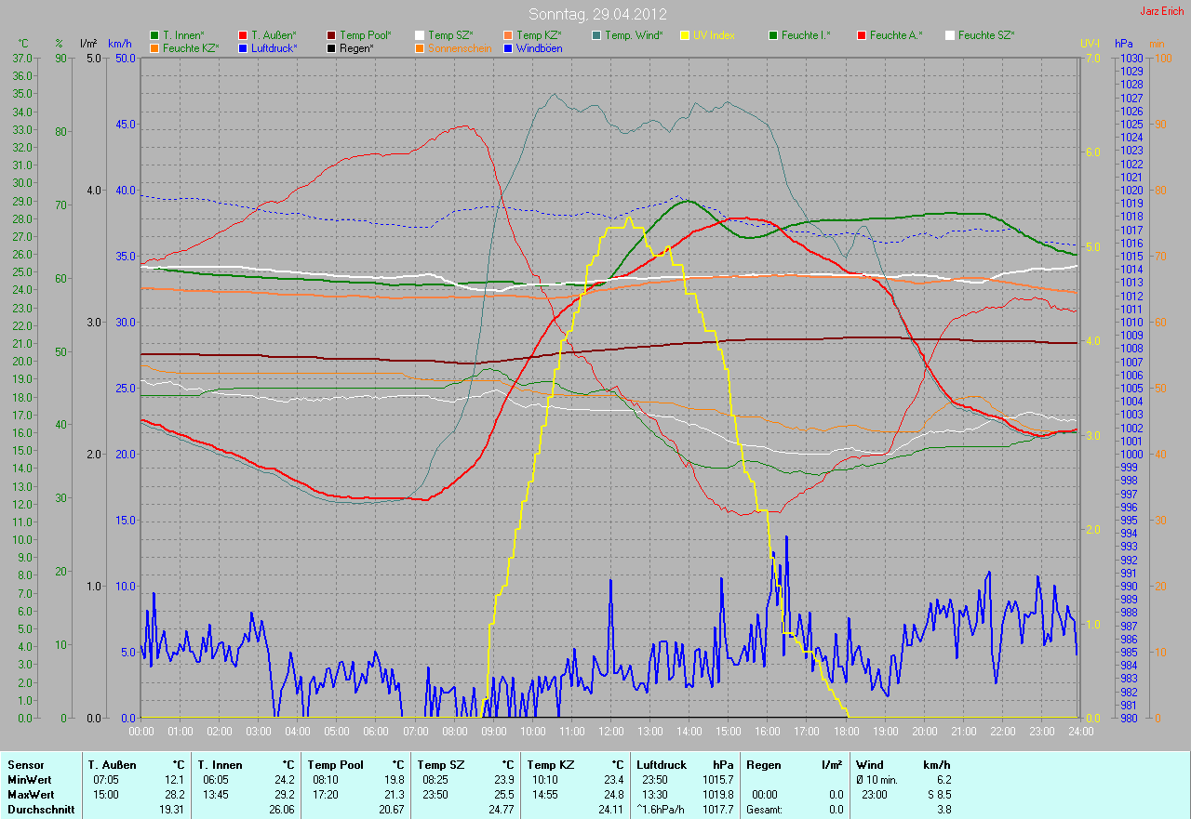Click the Temp KZ orange legend swatch
1191x819 pixels.
pyautogui.click(x=507, y=34)
